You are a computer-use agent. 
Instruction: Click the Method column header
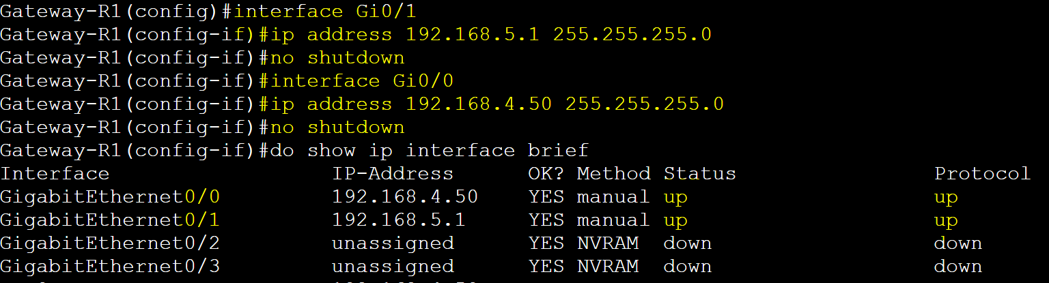tap(614, 174)
